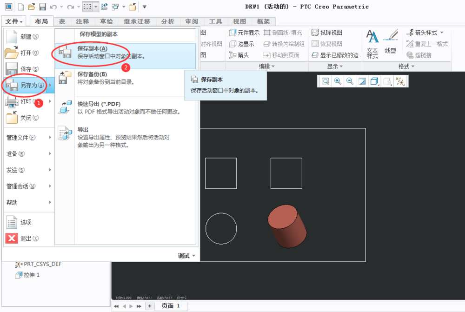Click the 元件显示 ribbon button

(245, 33)
